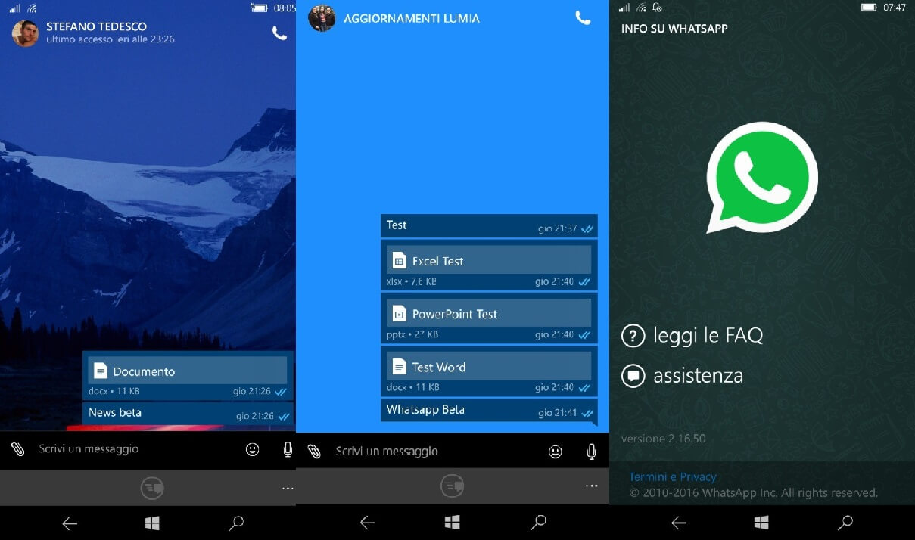
Task: Focus message field in Stefano Tedesco chat
Action: [136, 449]
